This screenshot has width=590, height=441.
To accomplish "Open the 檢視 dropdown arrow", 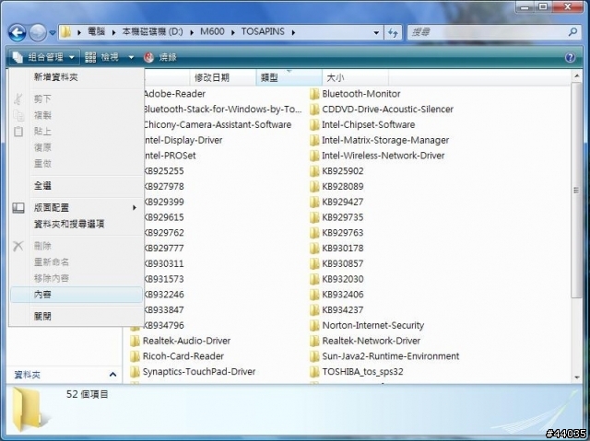I will point(131,57).
